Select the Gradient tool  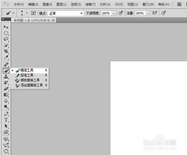tap(6, 95)
